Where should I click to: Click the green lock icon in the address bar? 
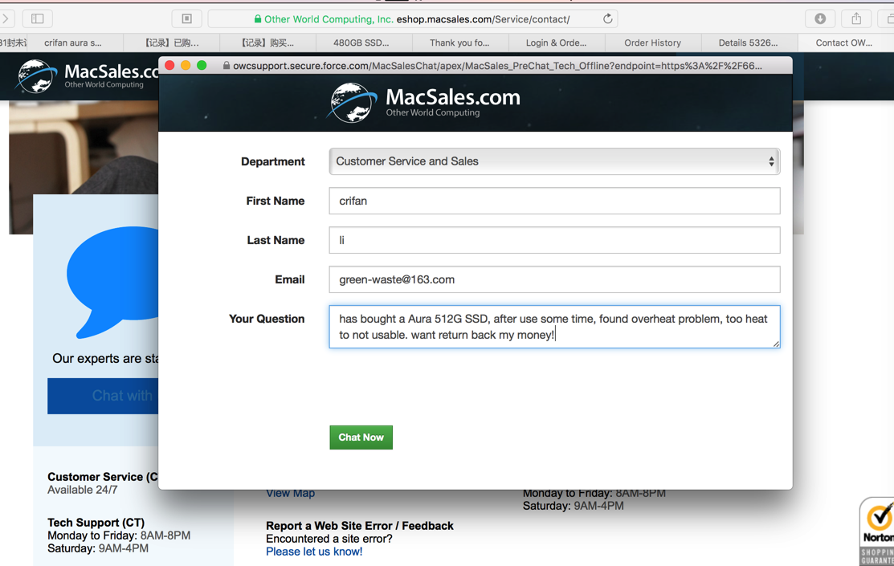tap(258, 18)
